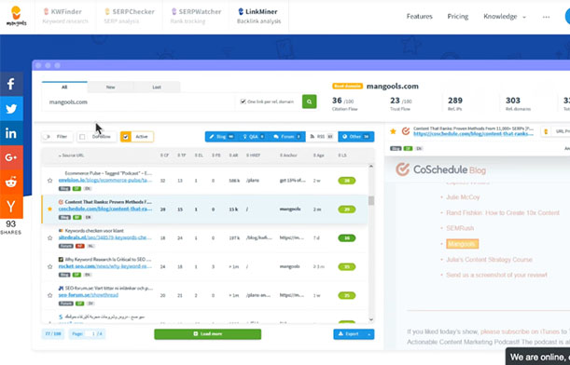Screen dimensions: 570x365
Task: Toggle the Filter switch
Action: click(47, 137)
